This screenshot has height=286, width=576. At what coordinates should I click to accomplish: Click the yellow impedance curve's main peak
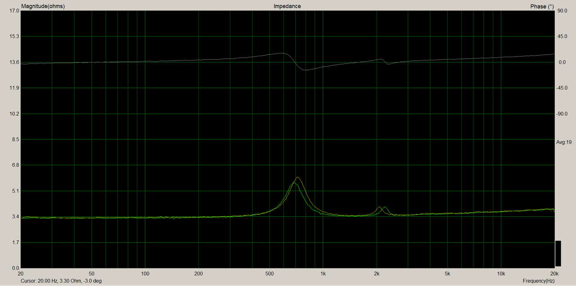[x=297, y=178]
